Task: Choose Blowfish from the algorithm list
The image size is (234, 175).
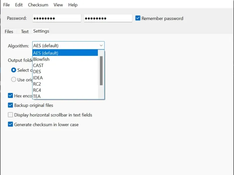Action: coord(41,59)
